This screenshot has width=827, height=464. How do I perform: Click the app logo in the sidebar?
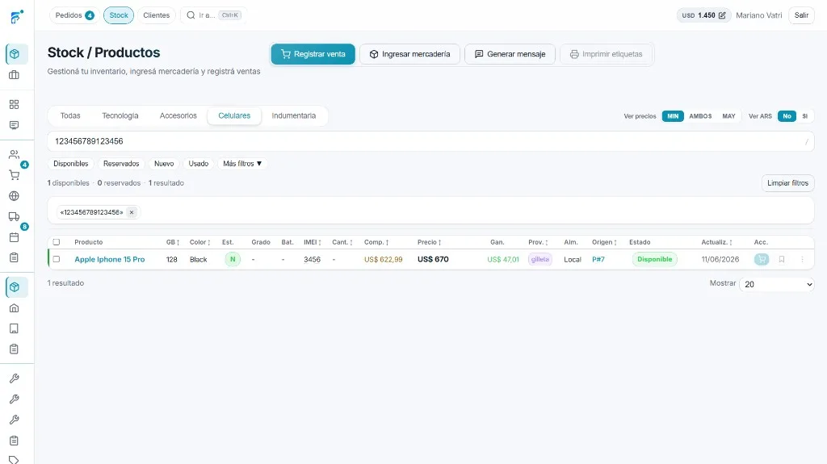[17, 17]
